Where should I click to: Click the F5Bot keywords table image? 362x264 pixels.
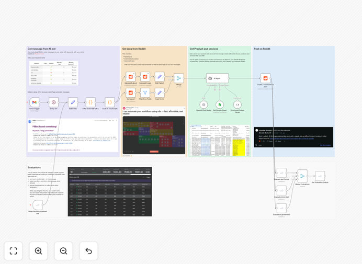pyautogui.click(x=54, y=73)
